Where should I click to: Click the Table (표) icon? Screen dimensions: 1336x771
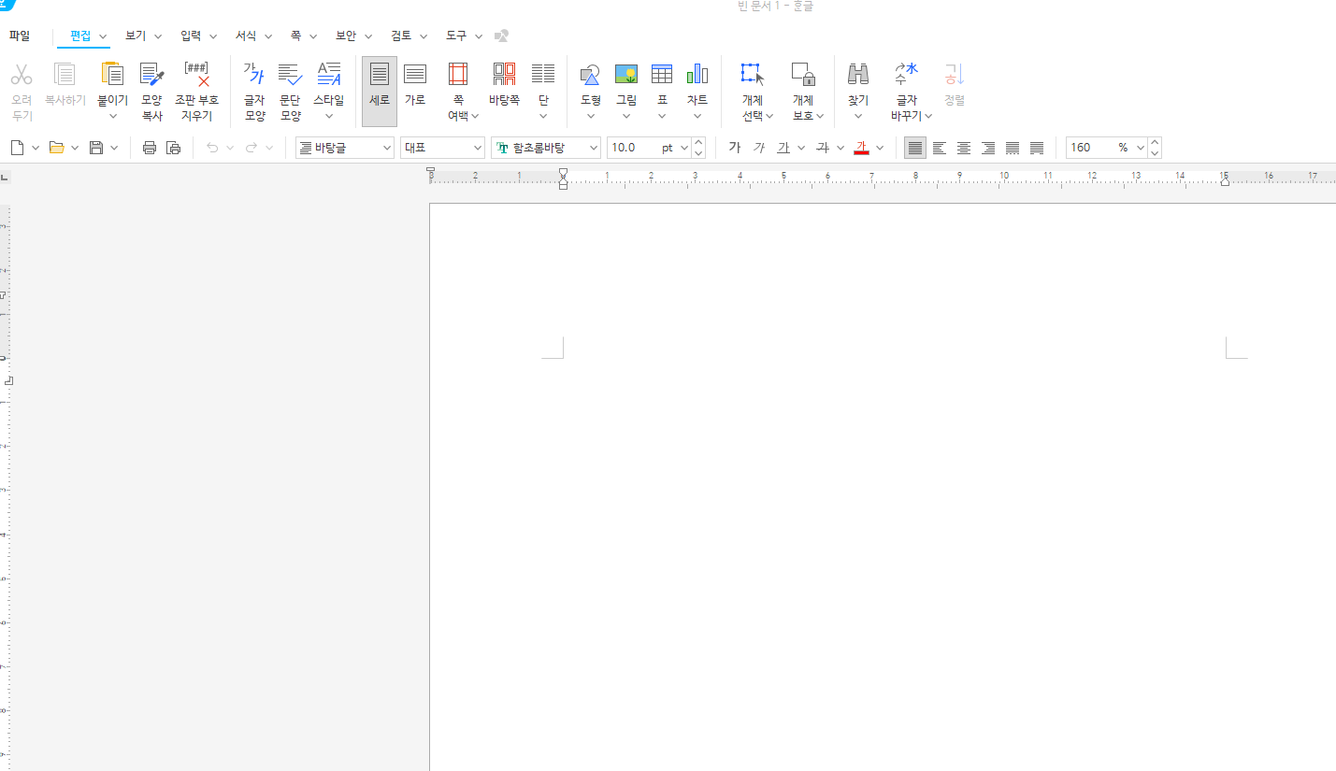(662, 75)
